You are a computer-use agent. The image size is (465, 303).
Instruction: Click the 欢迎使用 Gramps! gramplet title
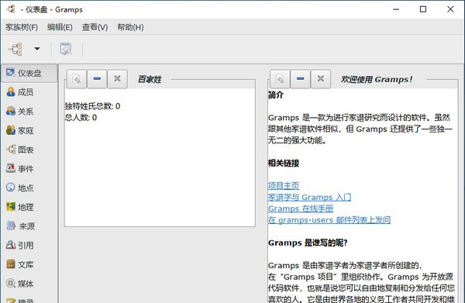coord(377,80)
